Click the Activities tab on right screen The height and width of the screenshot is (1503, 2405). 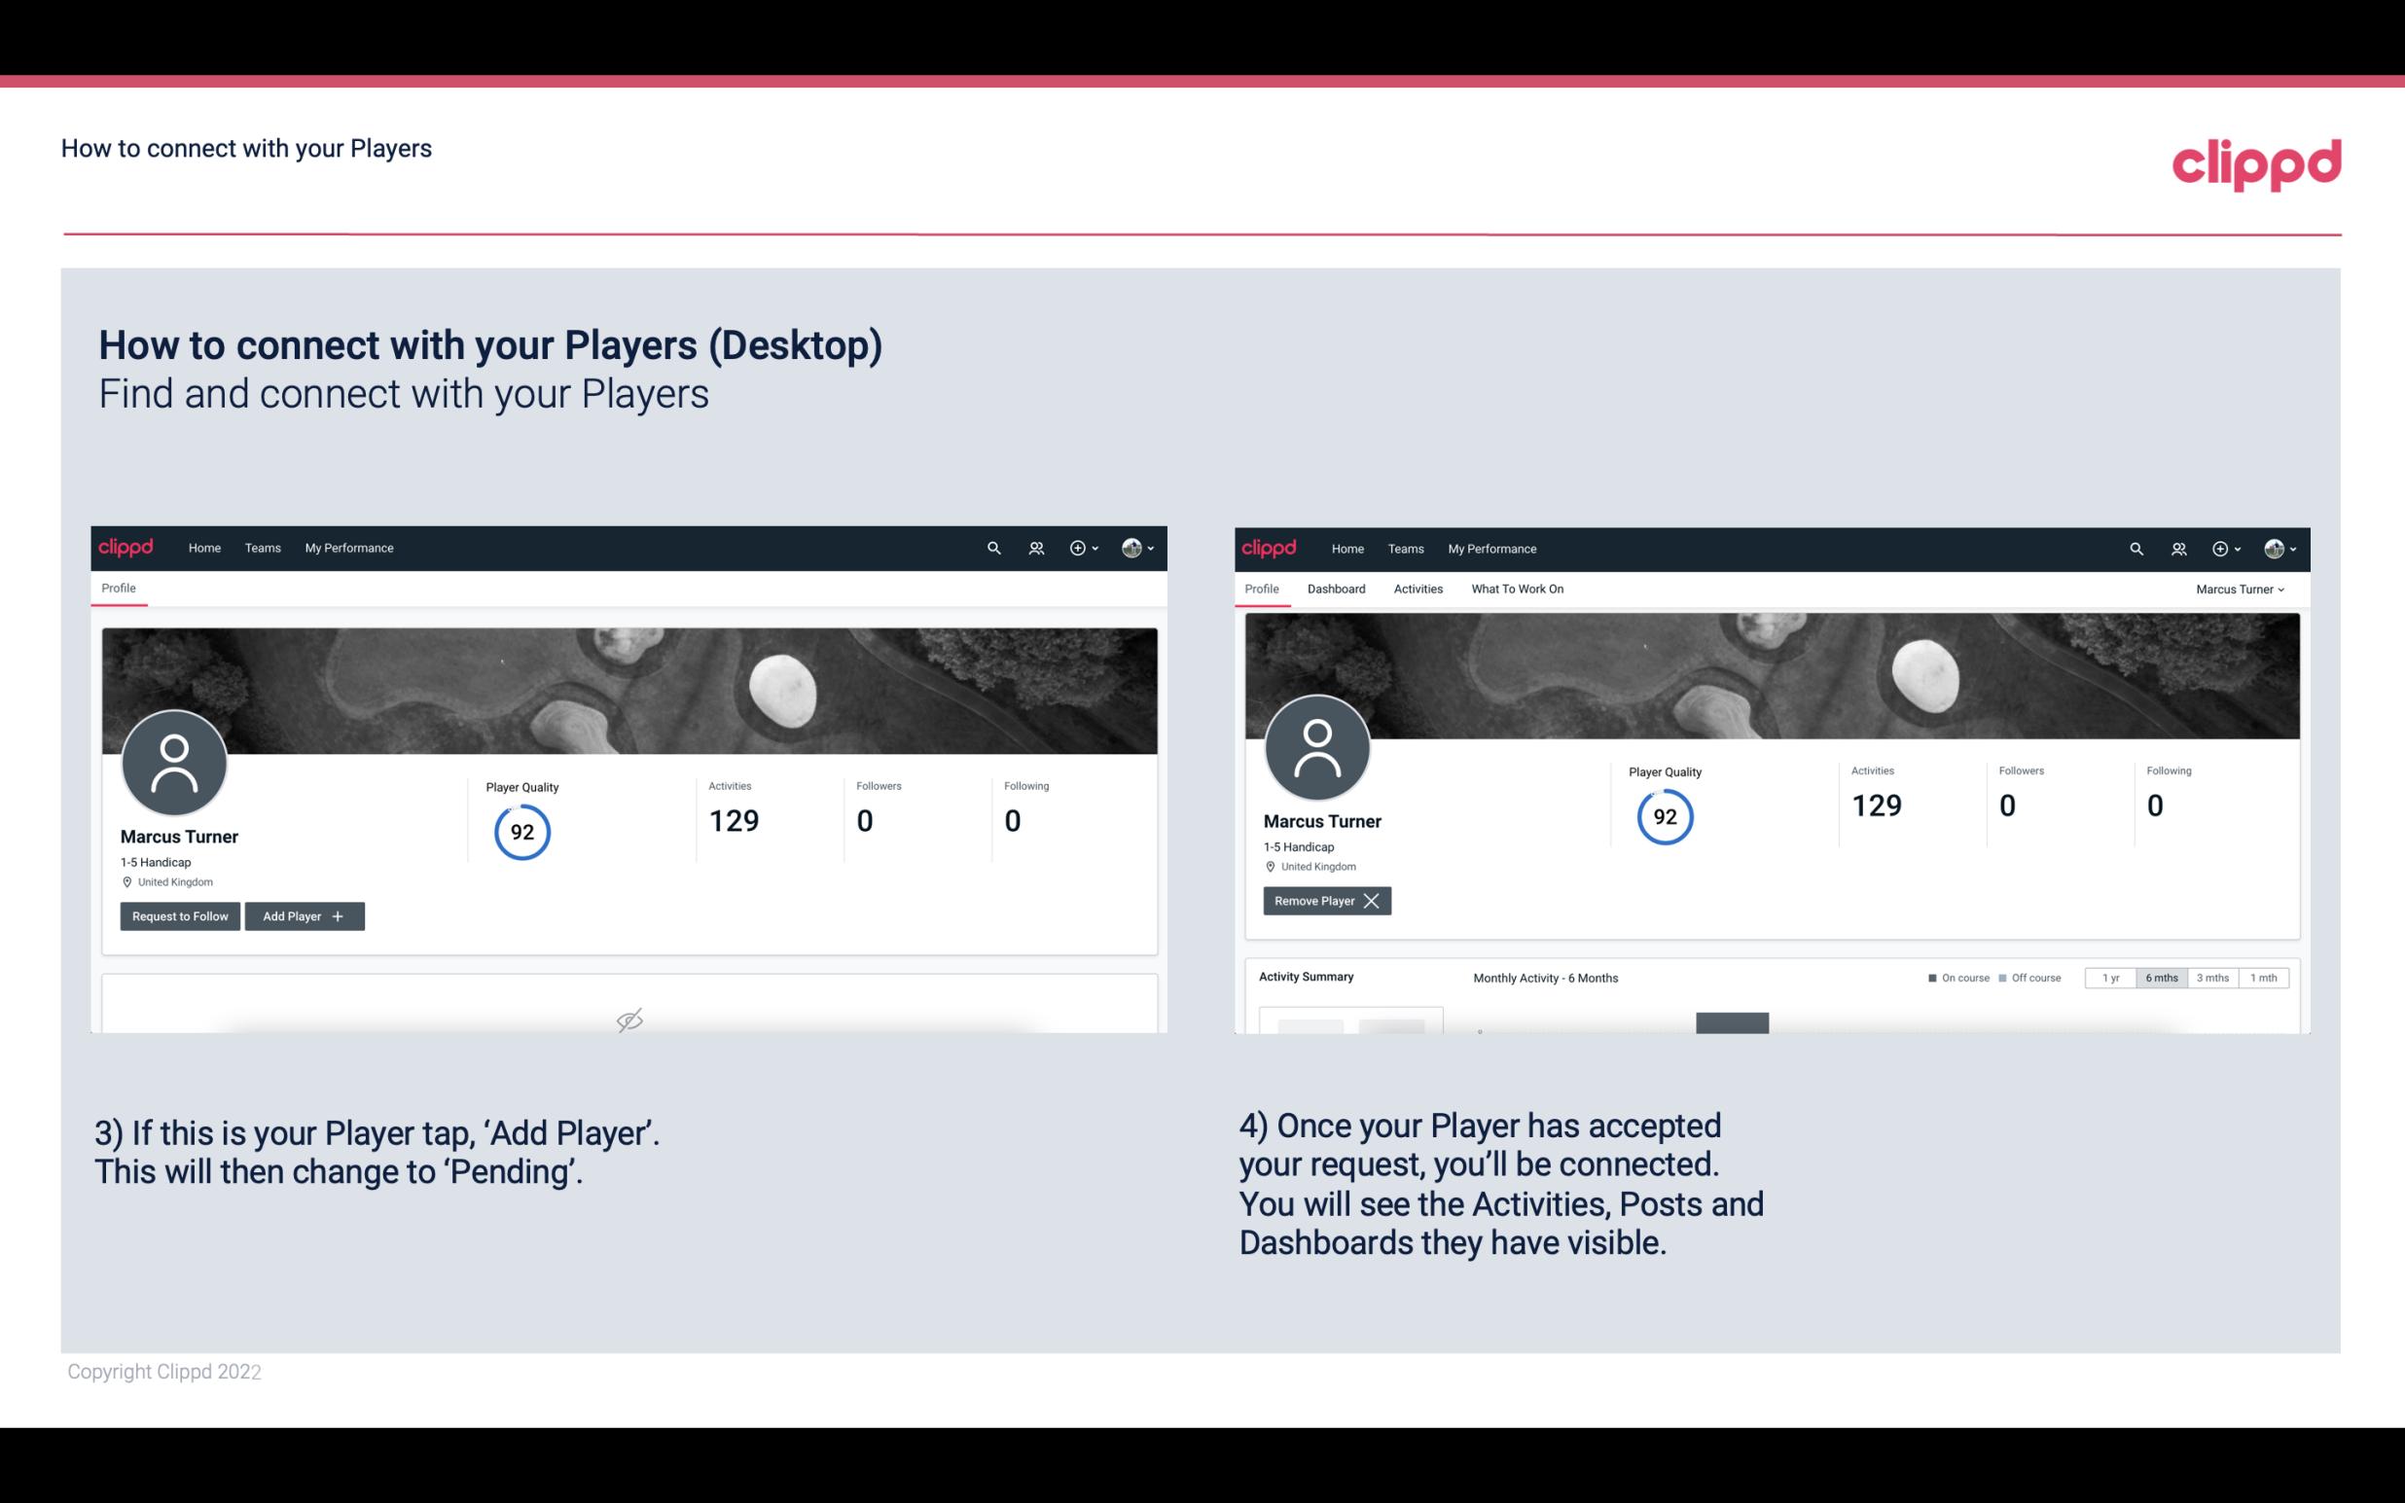1418,589
